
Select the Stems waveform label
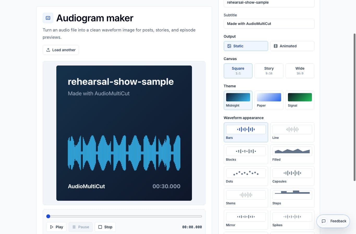[231, 203]
